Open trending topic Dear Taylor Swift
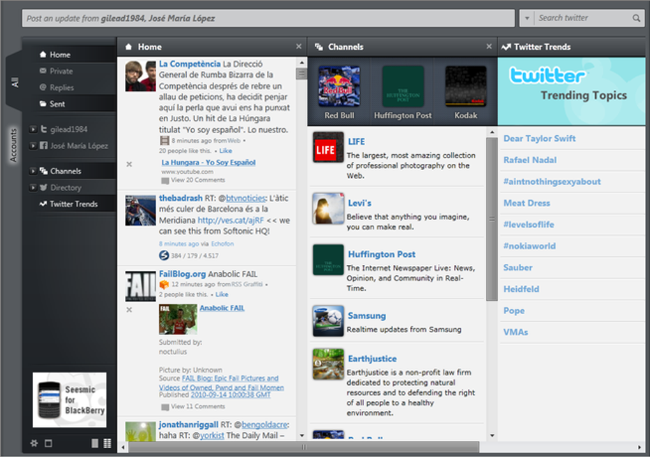Image resolution: width=650 pixels, height=457 pixels. coord(539,138)
